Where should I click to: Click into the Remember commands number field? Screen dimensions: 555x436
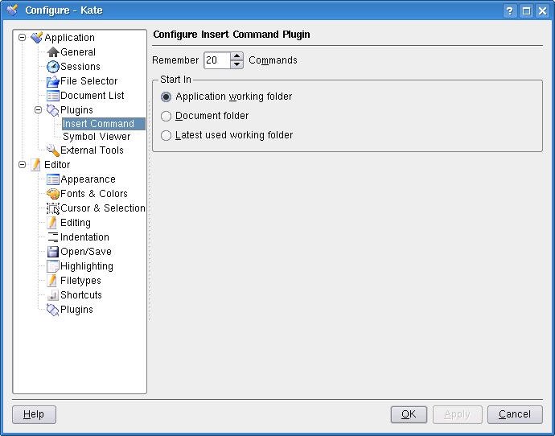coord(216,60)
